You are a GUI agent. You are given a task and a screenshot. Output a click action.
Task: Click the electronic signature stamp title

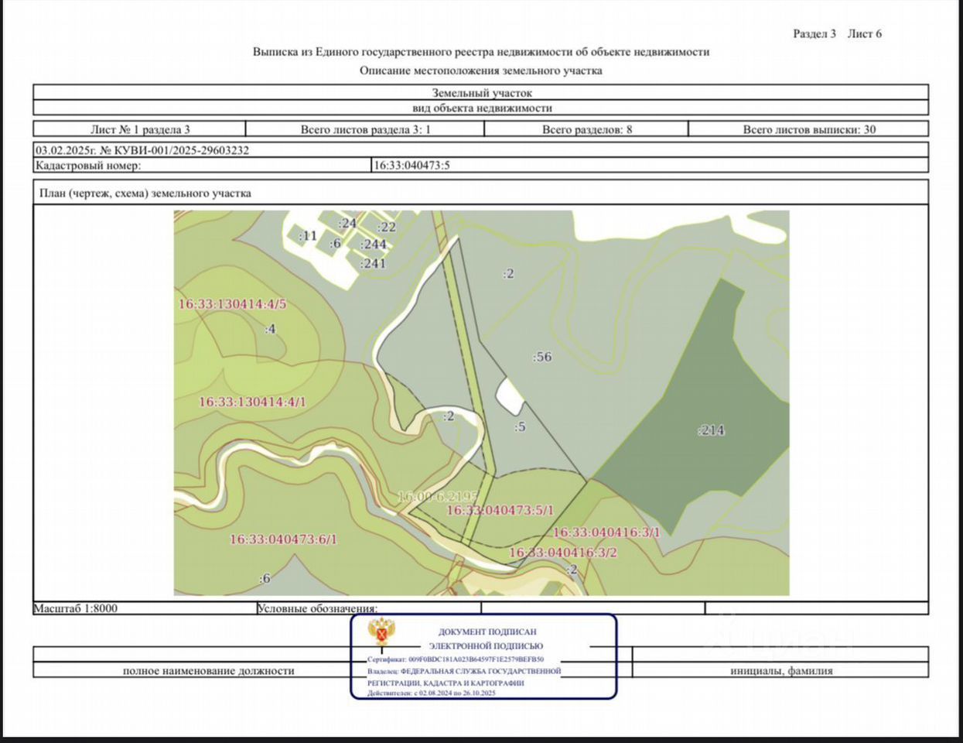(487, 639)
